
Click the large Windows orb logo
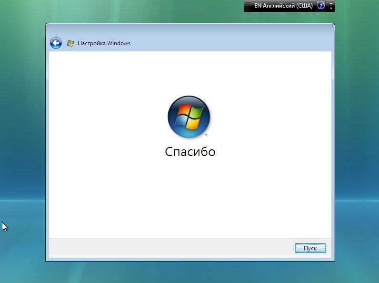(x=189, y=117)
